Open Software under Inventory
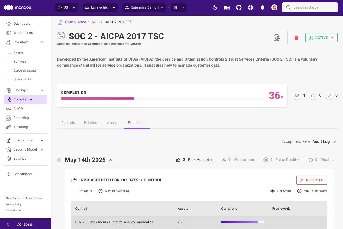 (x=20, y=62)
